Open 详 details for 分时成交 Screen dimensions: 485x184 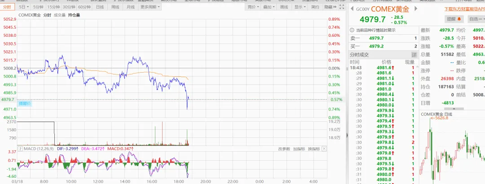(414, 55)
